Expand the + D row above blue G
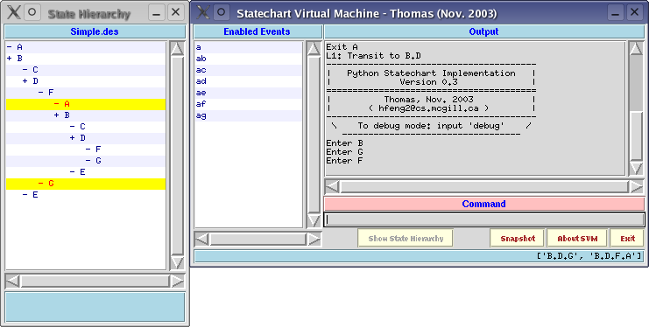Viewport: 649px width, 327px height. (x=73, y=137)
